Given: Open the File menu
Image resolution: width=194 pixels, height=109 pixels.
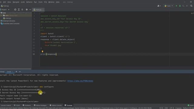Looking at the screenshot, I should tap(1, 2).
